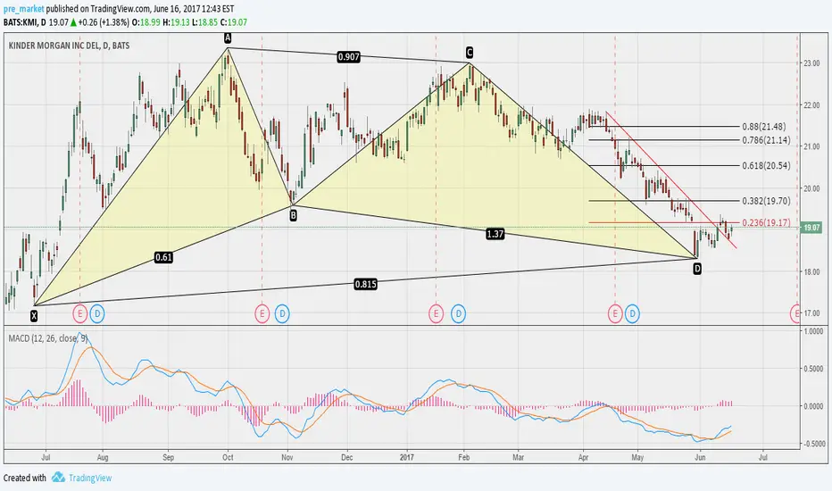Click the MACD (12, 26, close, 9) indicator title
Image resolution: width=832 pixels, height=491 pixels.
[x=48, y=338]
